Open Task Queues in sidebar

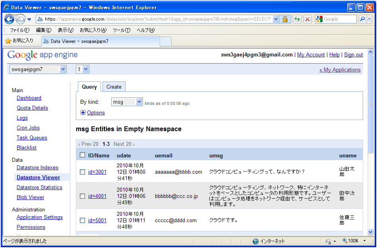[32, 138]
